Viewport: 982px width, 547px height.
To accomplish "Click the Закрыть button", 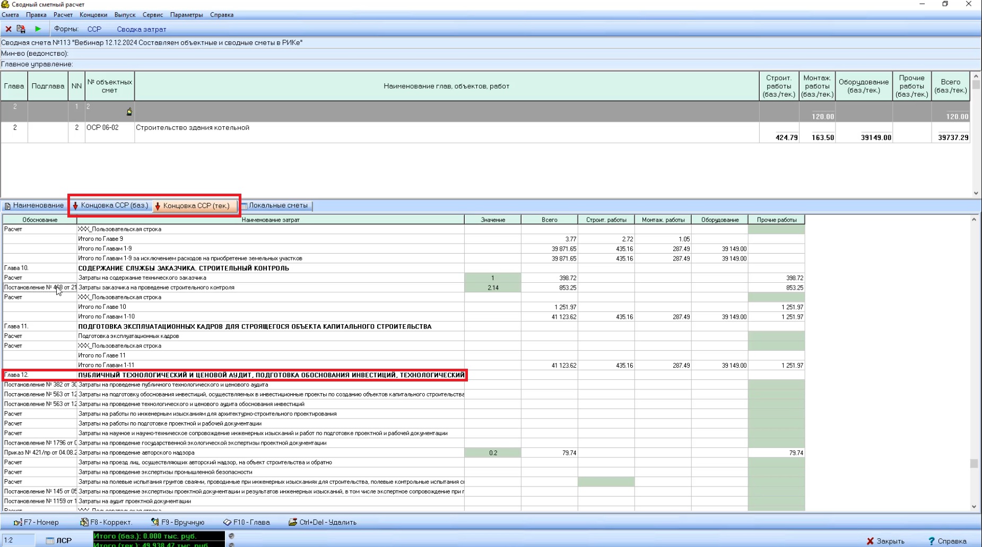I will pos(885,541).
